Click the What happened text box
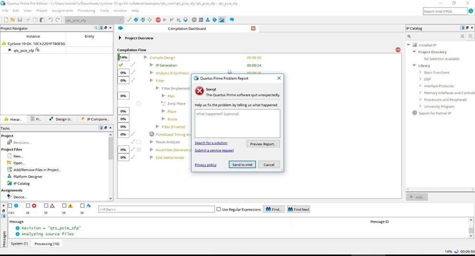This screenshot has height=256, width=475. coord(238,123)
